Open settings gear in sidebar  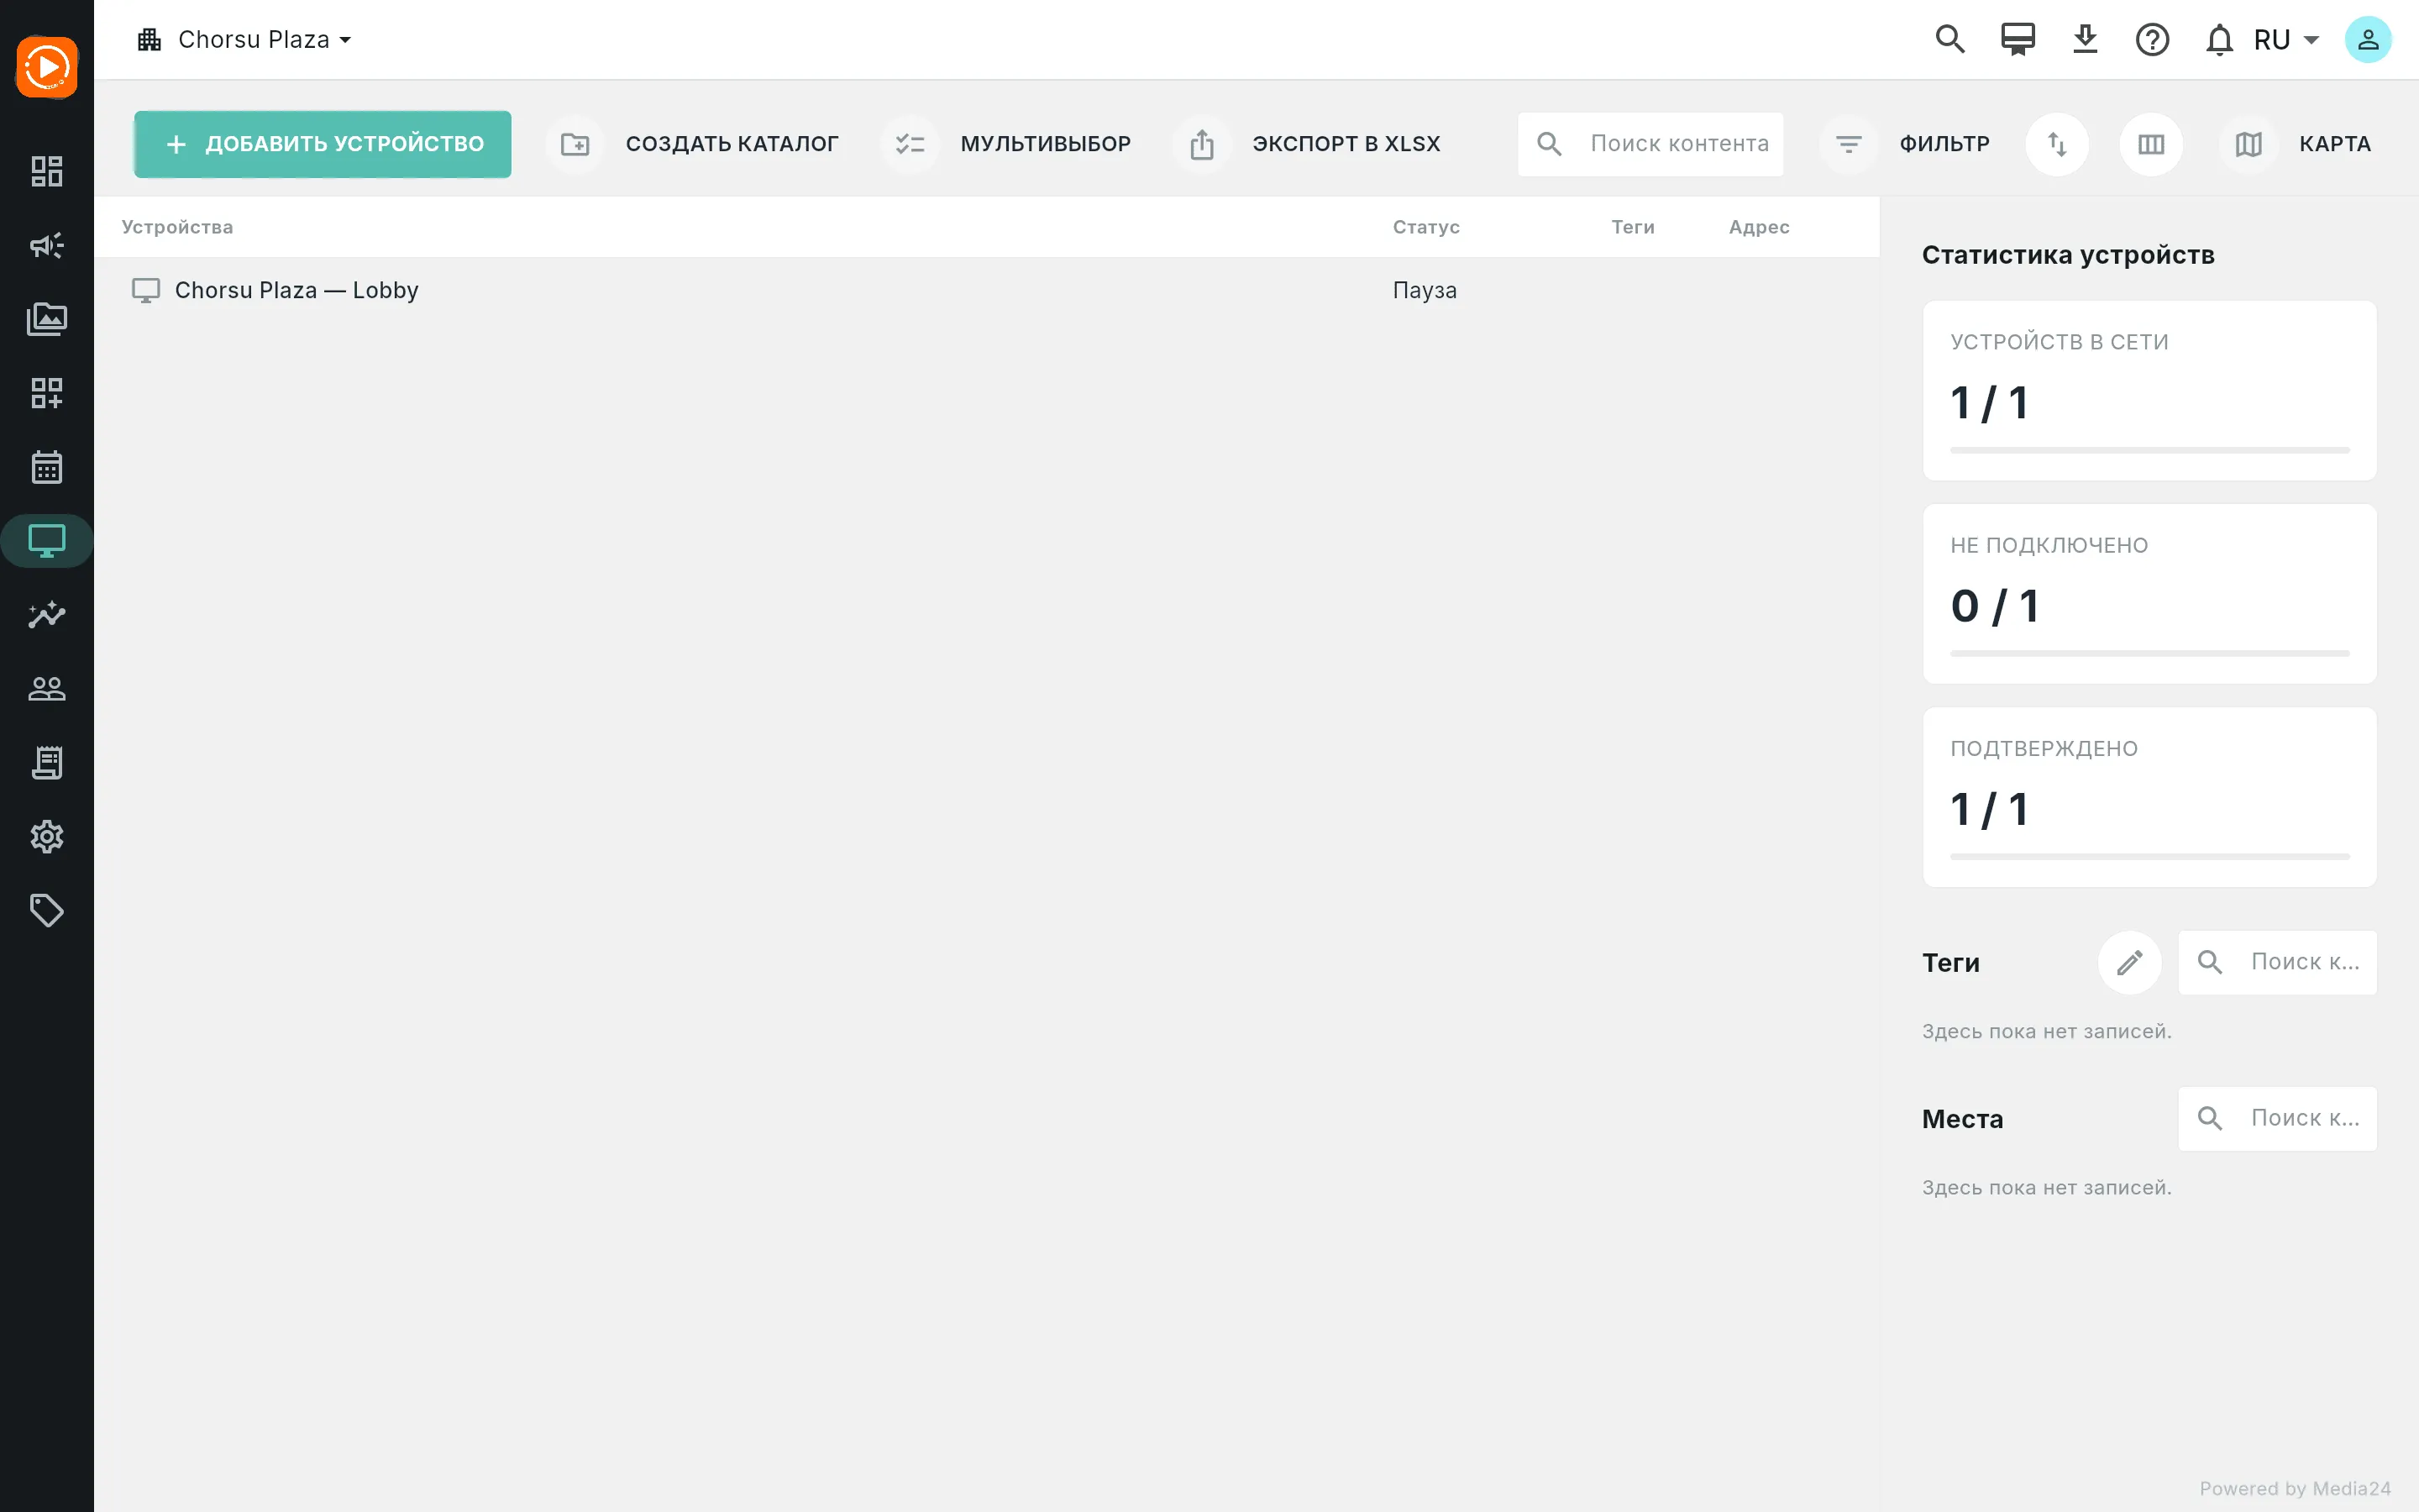click(x=47, y=837)
